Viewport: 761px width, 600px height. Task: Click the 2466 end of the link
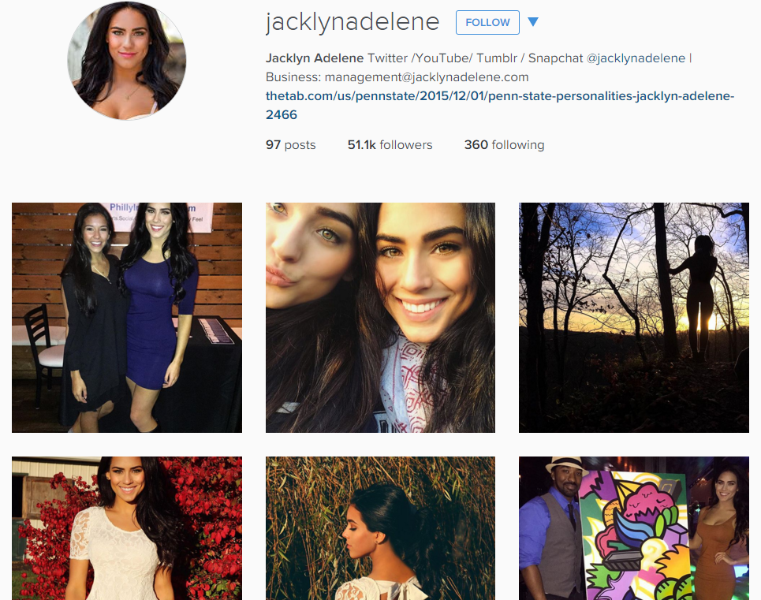[x=282, y=115]
